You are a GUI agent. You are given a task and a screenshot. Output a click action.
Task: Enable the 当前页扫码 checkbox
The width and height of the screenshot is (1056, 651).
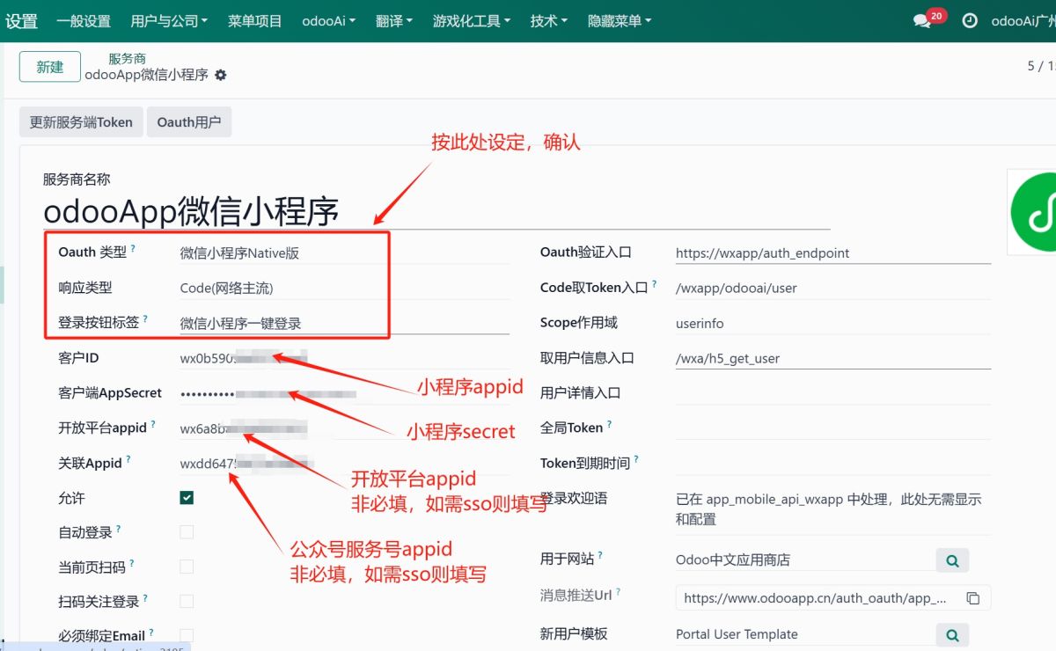[x=187, y=567]
